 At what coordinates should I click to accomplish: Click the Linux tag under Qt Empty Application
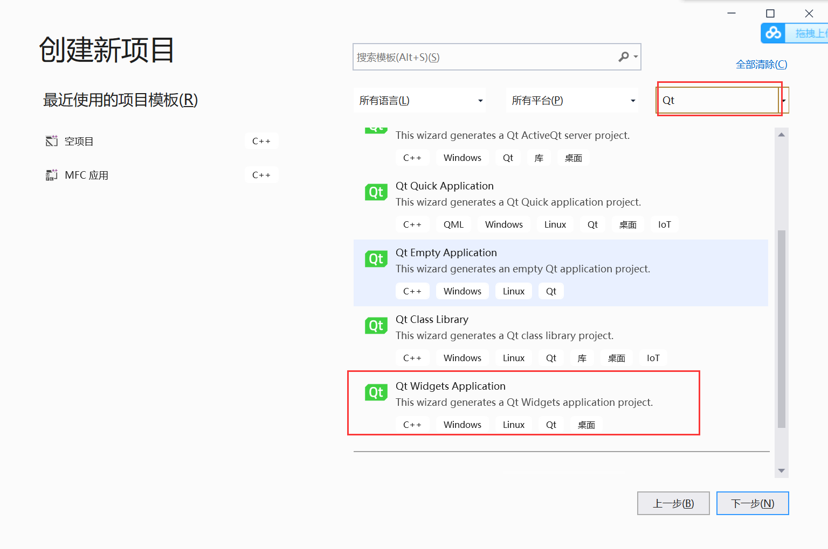click(513, 291)
